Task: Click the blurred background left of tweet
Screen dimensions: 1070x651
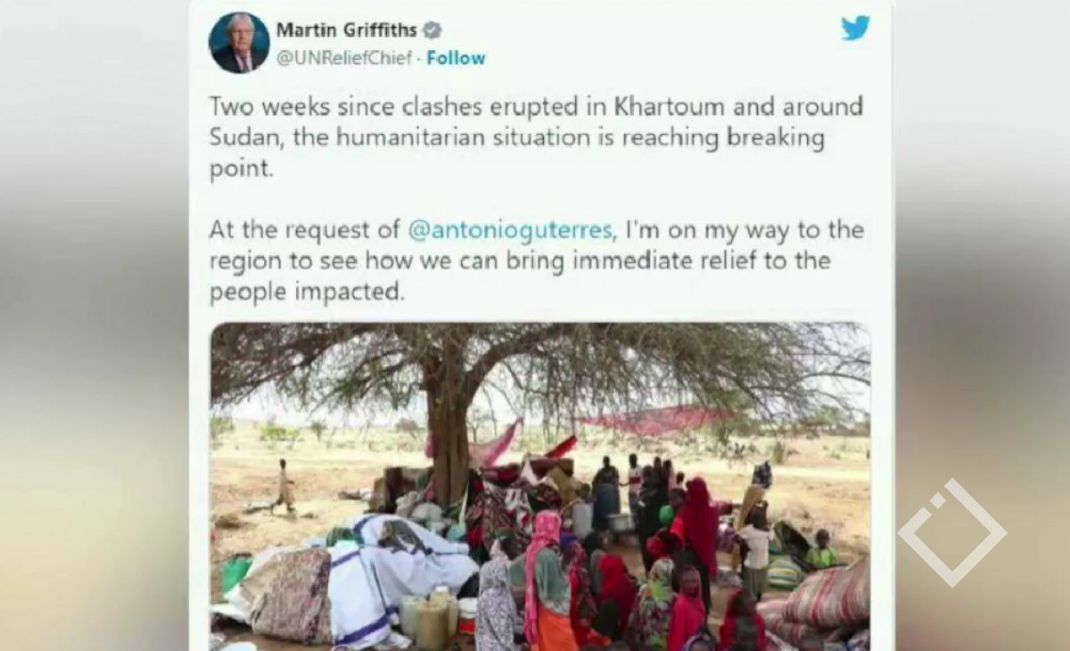Action: [94, 325]
